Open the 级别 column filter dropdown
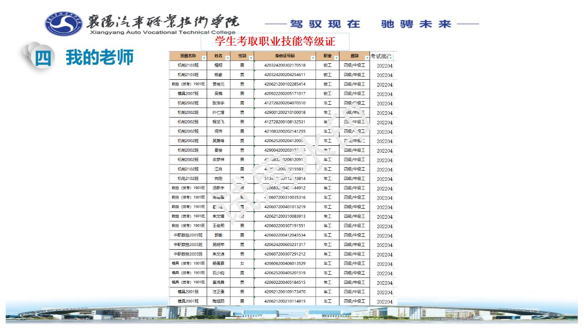 pos(367,58)
